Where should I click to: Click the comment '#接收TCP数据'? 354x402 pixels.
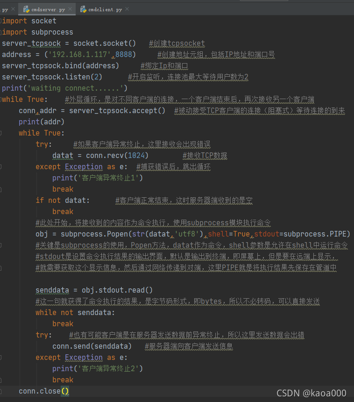pos(205,156)
